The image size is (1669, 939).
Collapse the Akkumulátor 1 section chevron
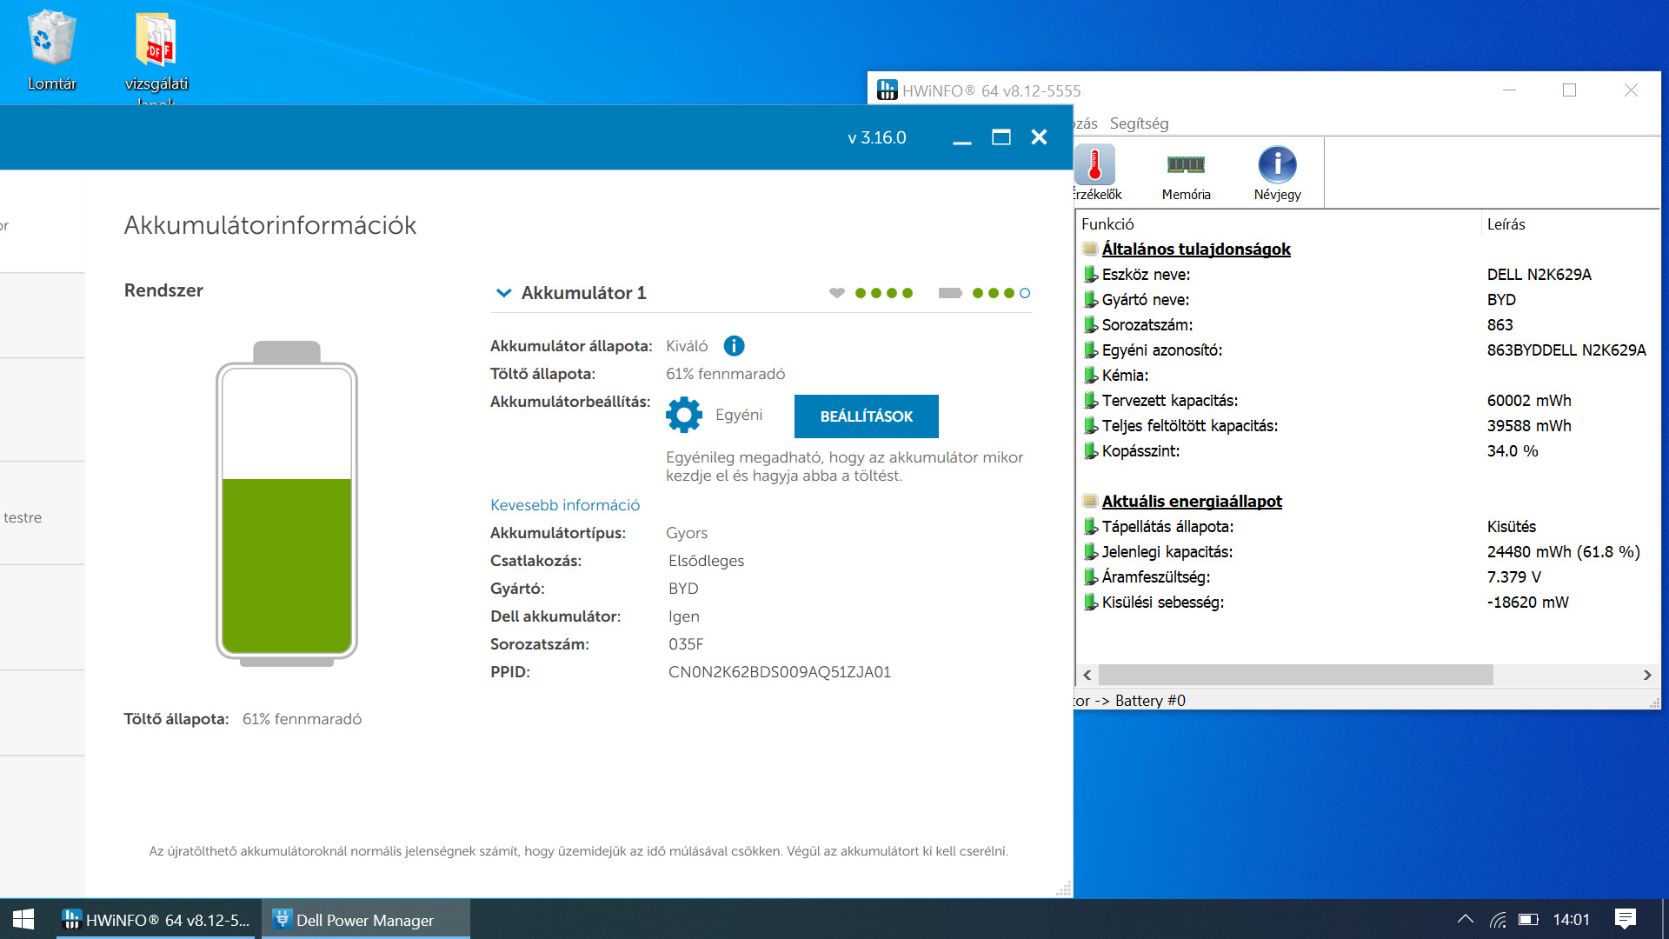coord(503,293)
